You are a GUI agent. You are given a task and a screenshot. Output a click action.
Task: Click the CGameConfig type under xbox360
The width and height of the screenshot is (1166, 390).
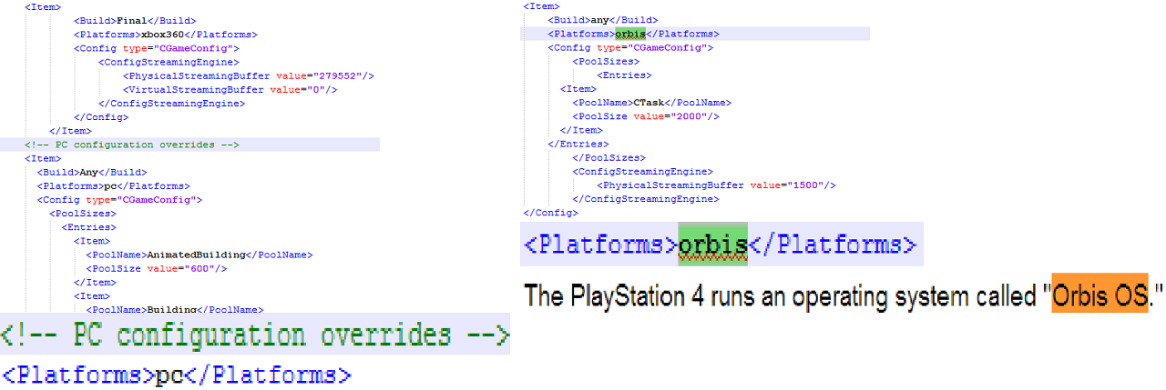coord(205,48)
